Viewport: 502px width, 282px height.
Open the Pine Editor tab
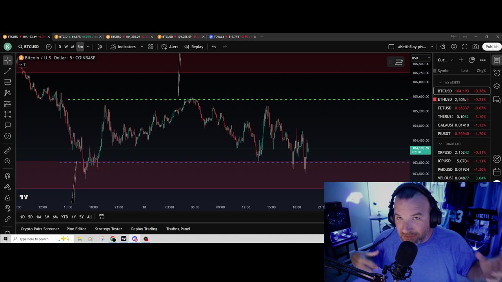pos(76,229)
